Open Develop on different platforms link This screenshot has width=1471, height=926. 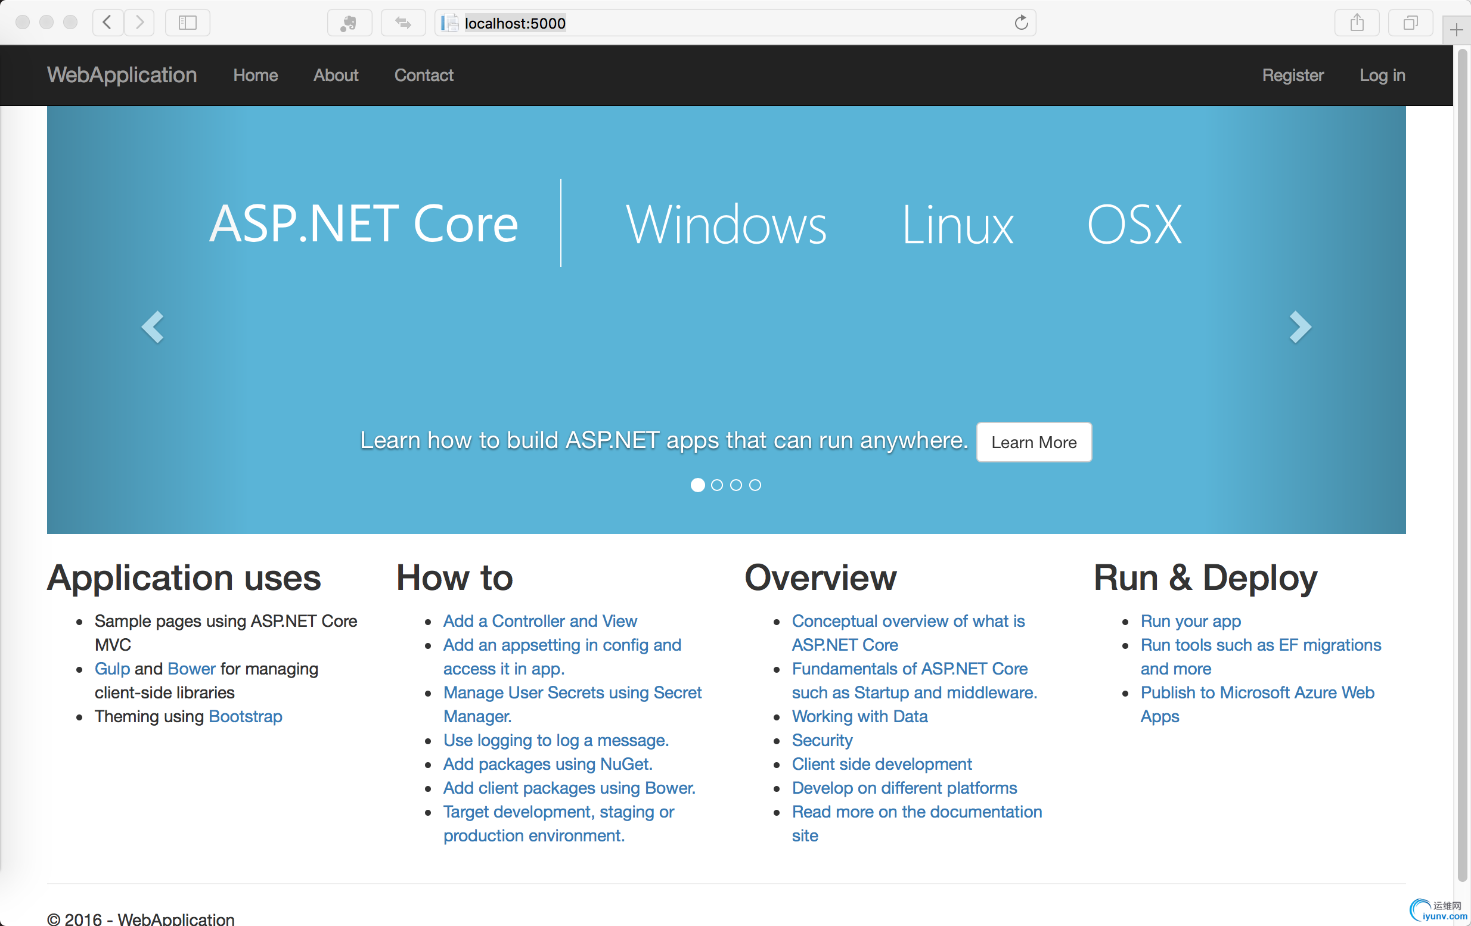tap(904, 787)
